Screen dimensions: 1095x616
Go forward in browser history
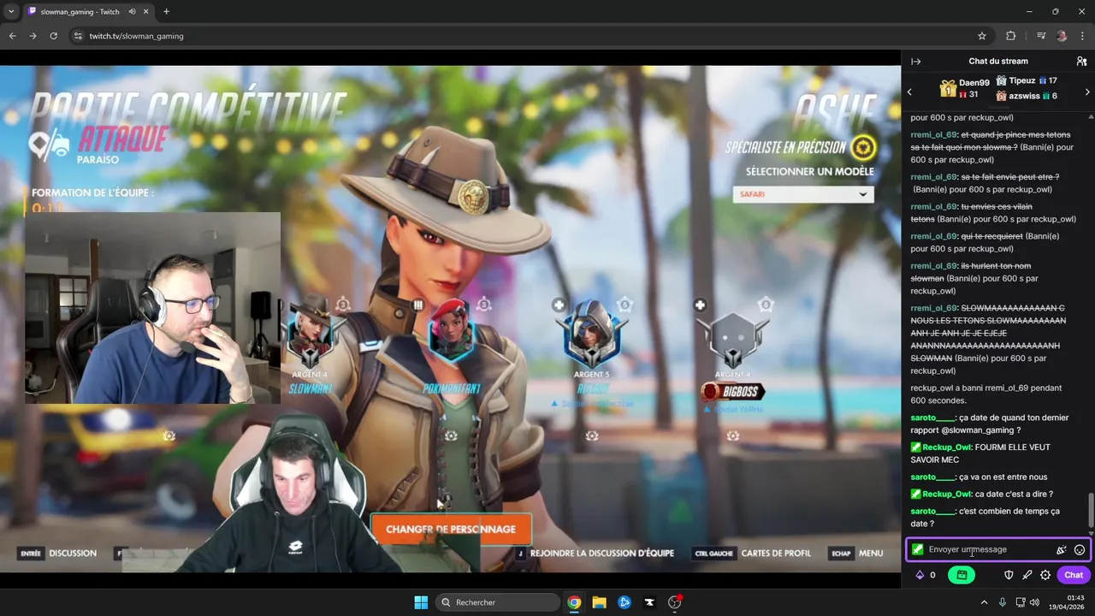tap(33, 36)
